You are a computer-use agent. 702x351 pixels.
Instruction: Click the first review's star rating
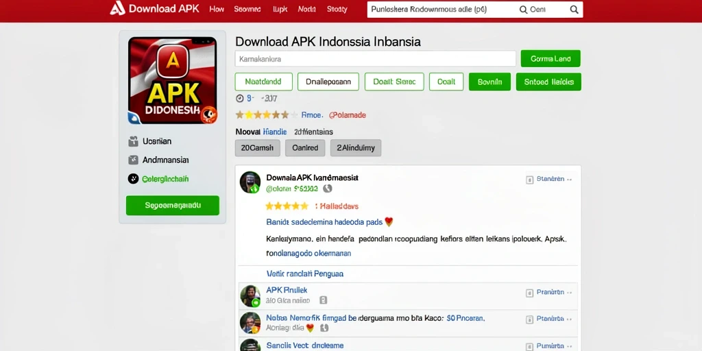pyautogui.click(x=287, y=206)
